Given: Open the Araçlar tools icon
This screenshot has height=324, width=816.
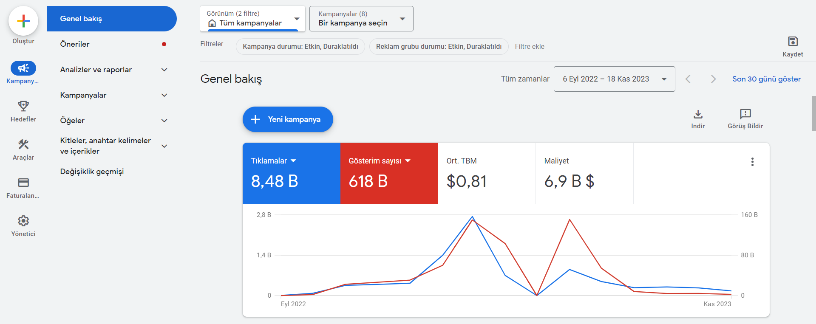Looking at the screenshot, I should click(23, 144).
